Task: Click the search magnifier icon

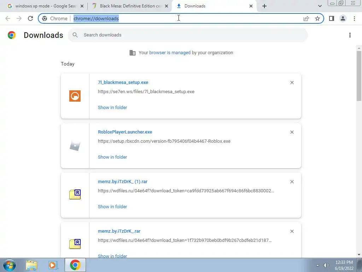Action: [x=75, y=35]
